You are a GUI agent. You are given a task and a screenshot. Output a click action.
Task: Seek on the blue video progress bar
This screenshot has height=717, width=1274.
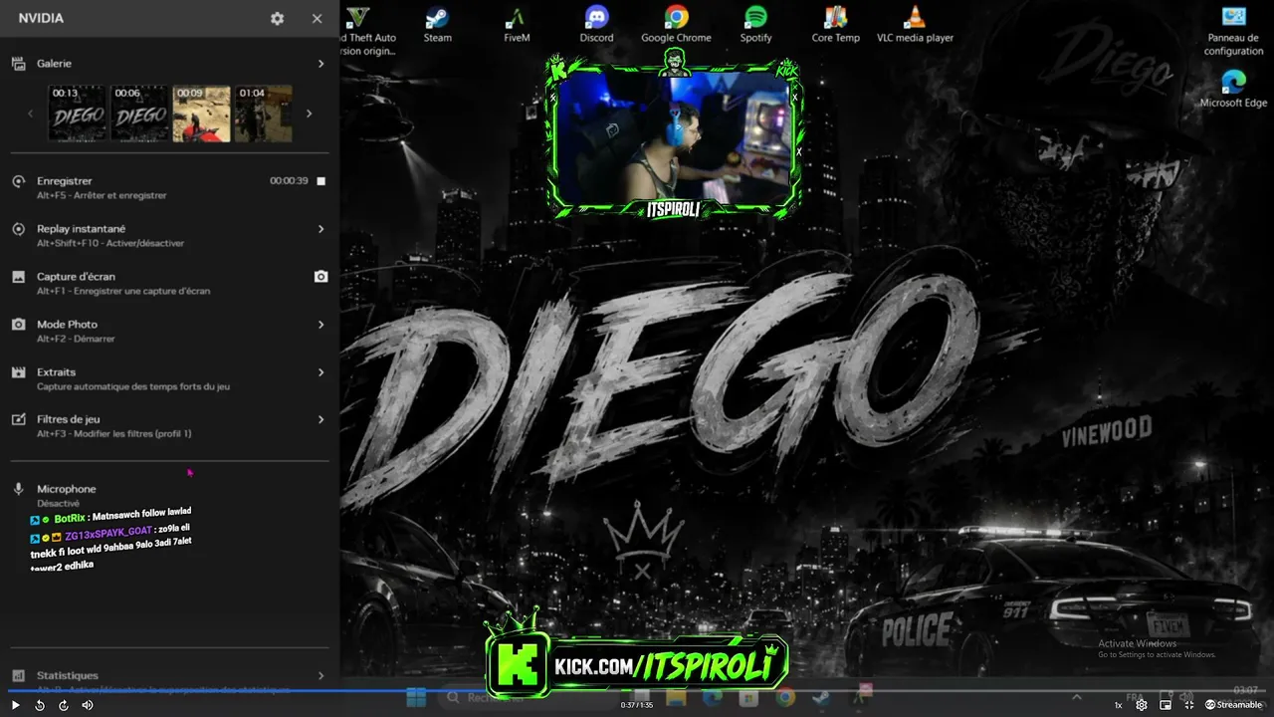tap(637, 690)
